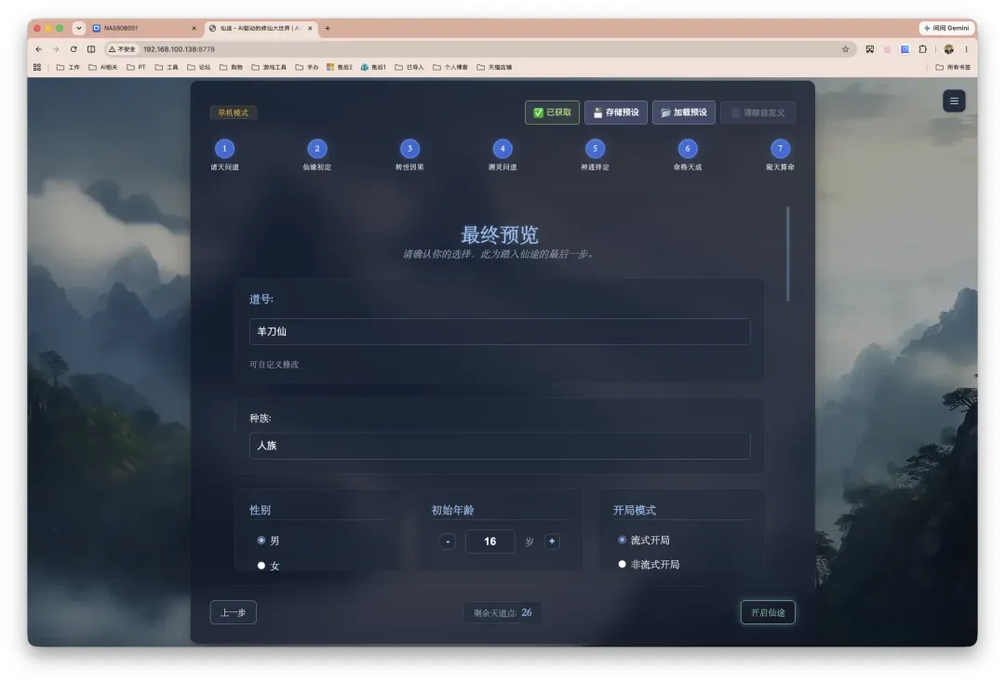The height and width of the screenshot is (683, 1005).
Task: Click the 加载预设 load preset button
Action: (683, 113)
